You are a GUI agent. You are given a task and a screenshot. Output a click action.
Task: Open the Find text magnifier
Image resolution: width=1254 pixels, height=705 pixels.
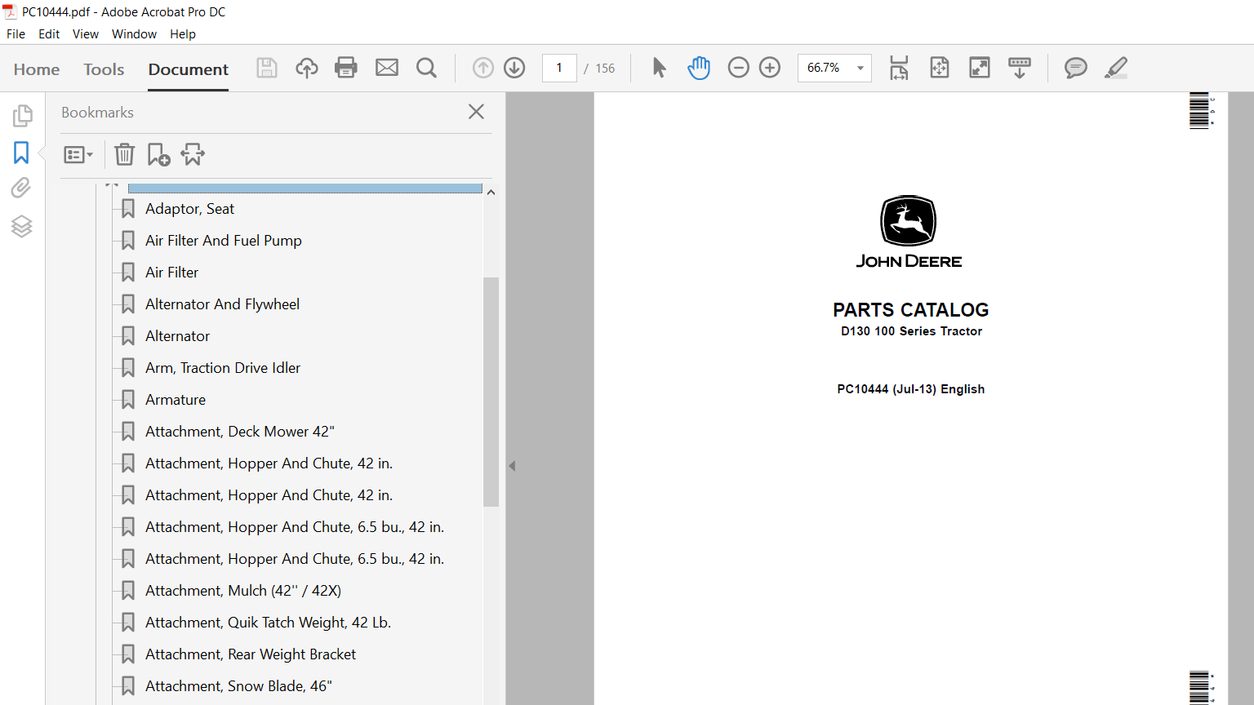point(426,68)
